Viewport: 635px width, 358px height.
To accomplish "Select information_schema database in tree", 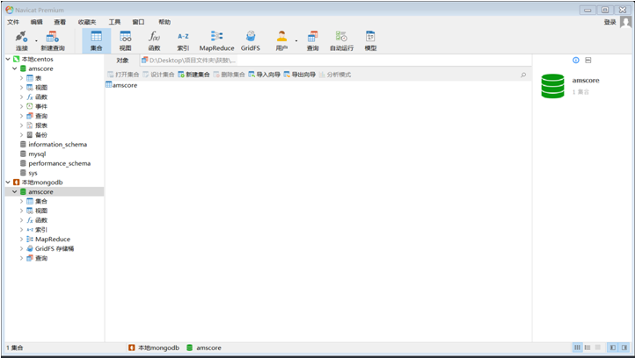I will tap(57, 144).
